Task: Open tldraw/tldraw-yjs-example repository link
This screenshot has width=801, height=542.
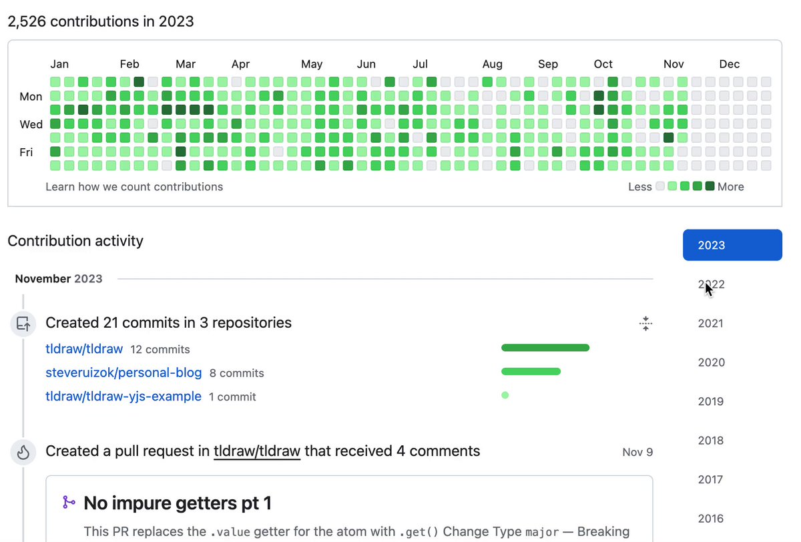Action: (x=123, y=396)
